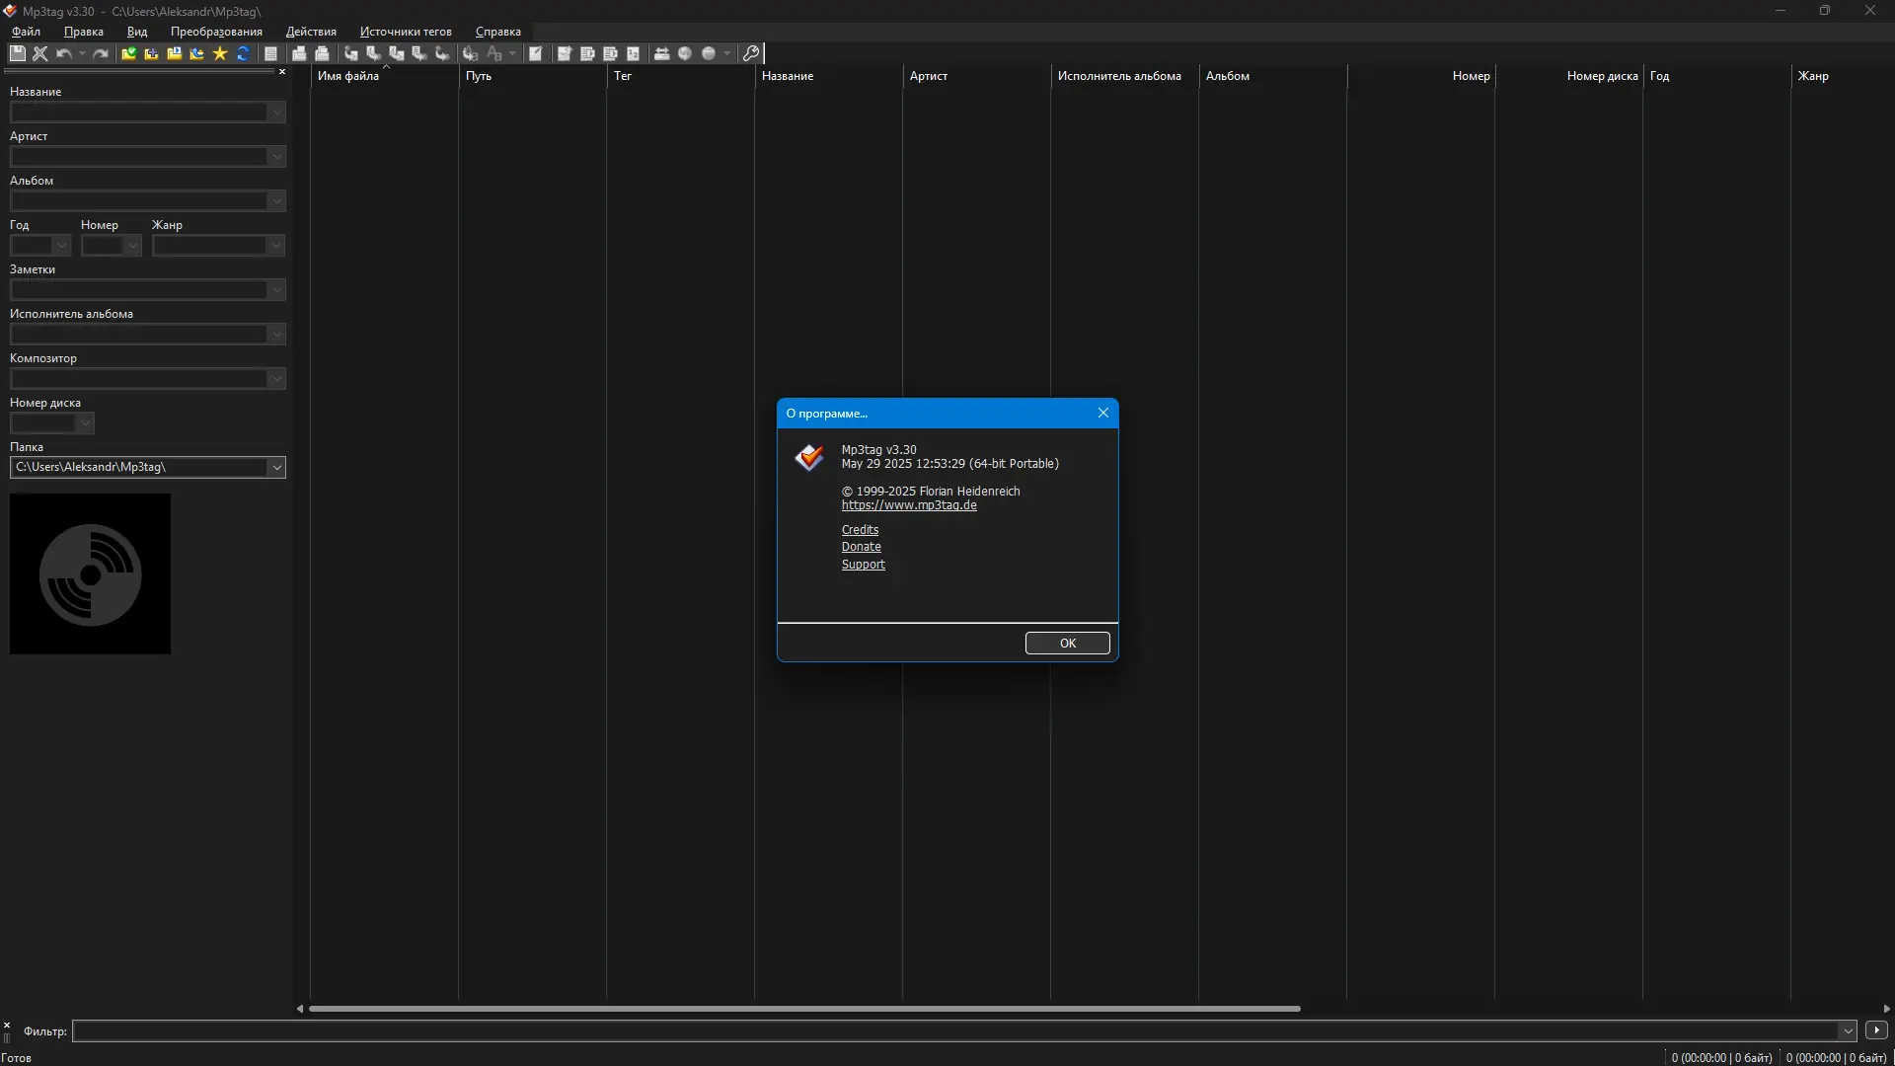Open the Жанр genre dropdown
The image size is (1895, 1066).
[275, 246]
